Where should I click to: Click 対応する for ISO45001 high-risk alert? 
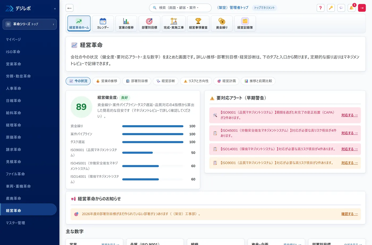point(349,133)
